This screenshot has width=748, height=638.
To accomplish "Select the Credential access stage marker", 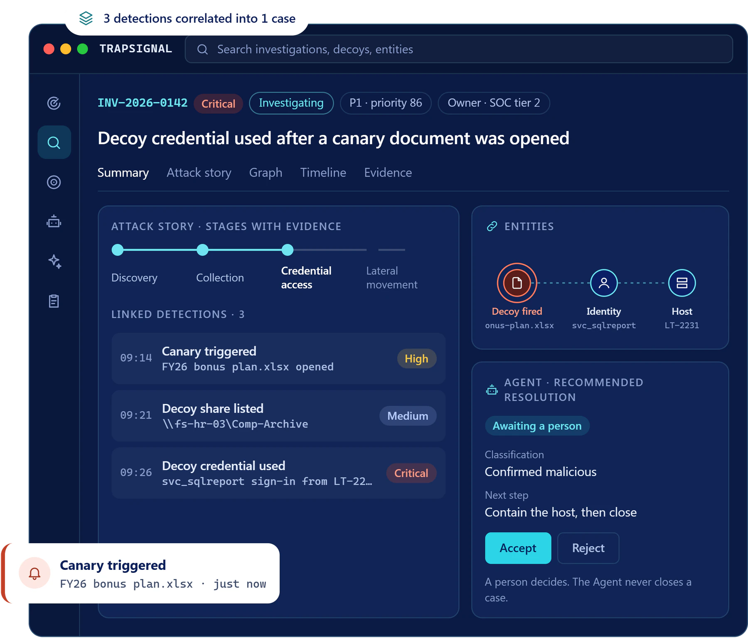I will tap(288, 250).
